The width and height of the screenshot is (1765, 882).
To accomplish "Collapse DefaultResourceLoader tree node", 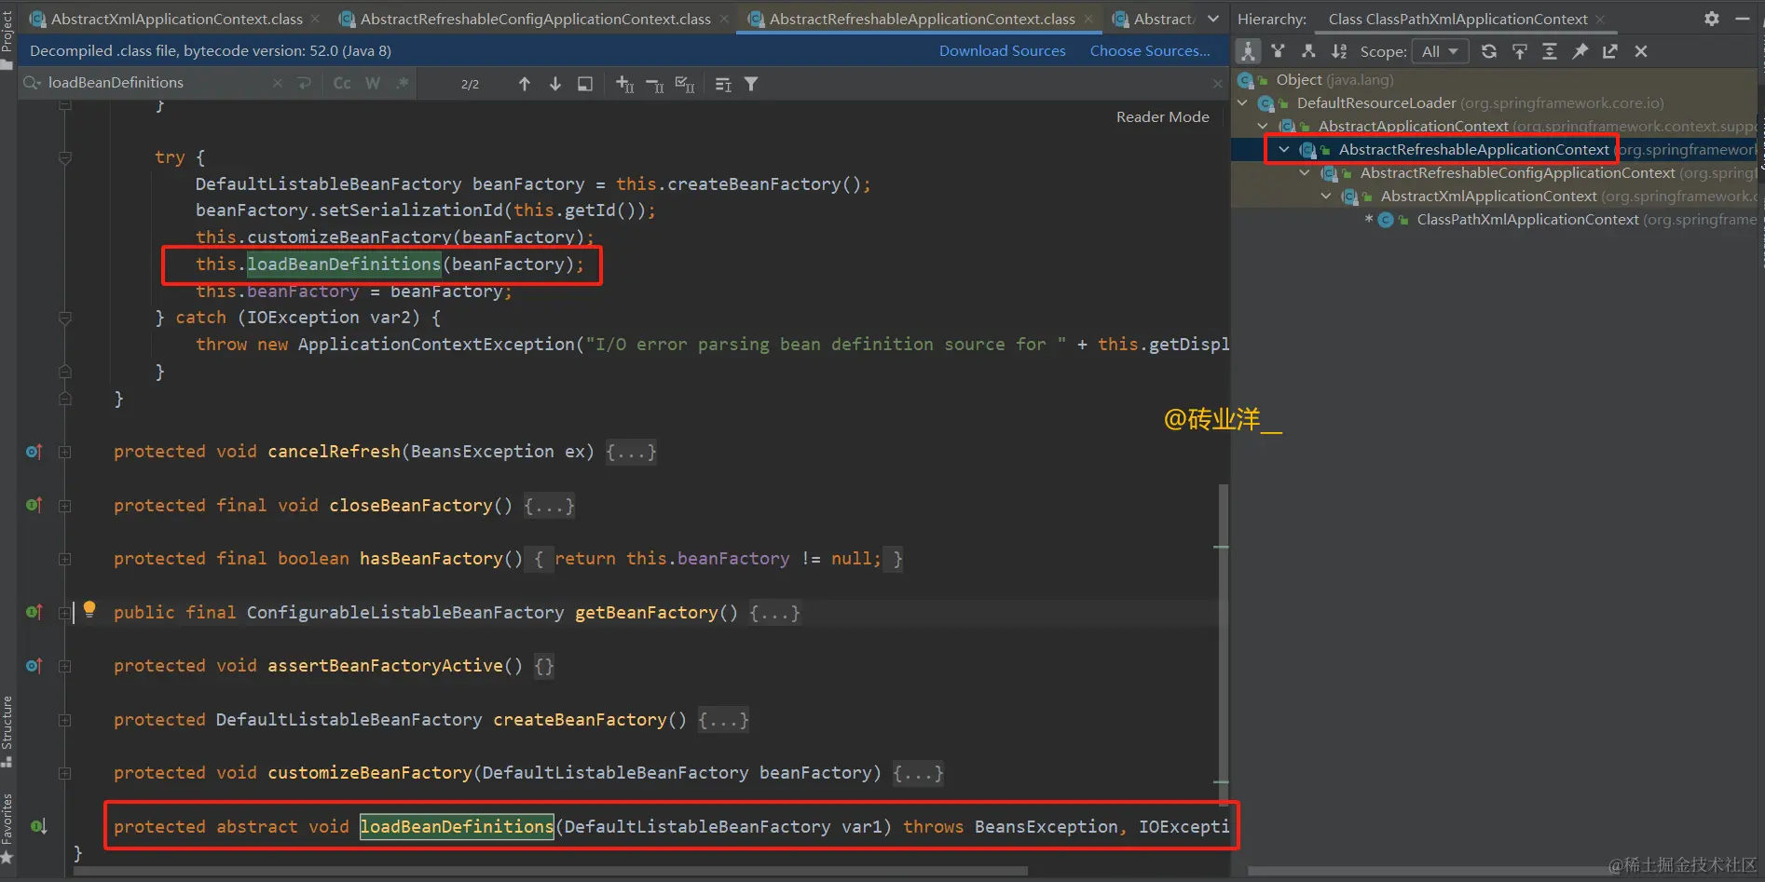I will (x=1243, y=102).
